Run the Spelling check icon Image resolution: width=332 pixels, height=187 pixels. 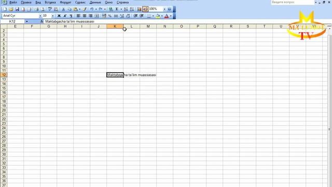coord(50,9)
